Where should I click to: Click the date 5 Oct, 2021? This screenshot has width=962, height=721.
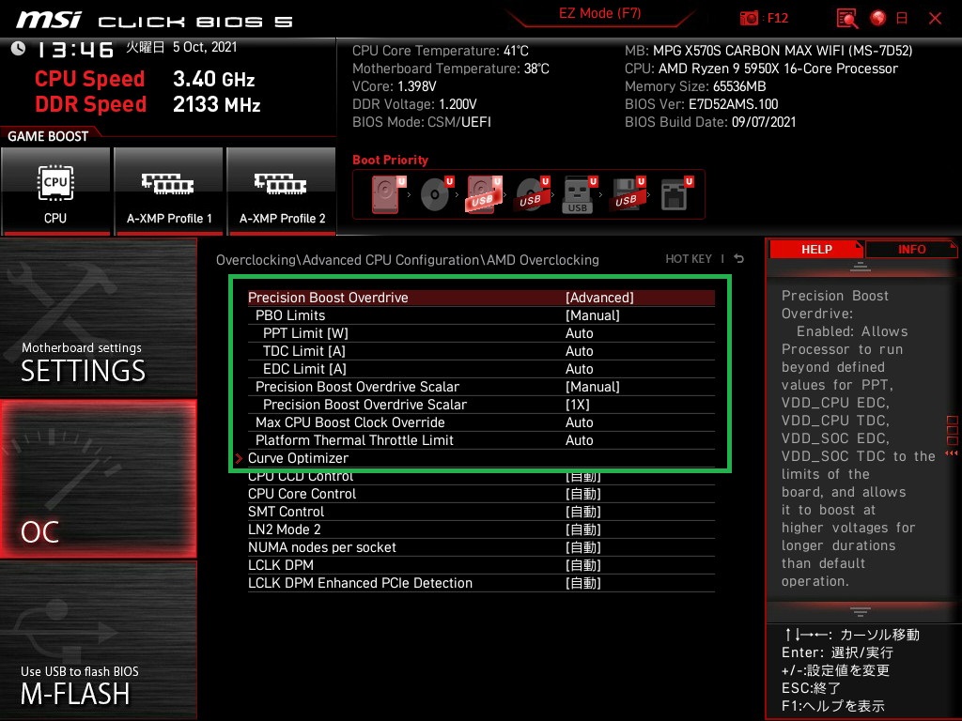(x=204, y=47)
